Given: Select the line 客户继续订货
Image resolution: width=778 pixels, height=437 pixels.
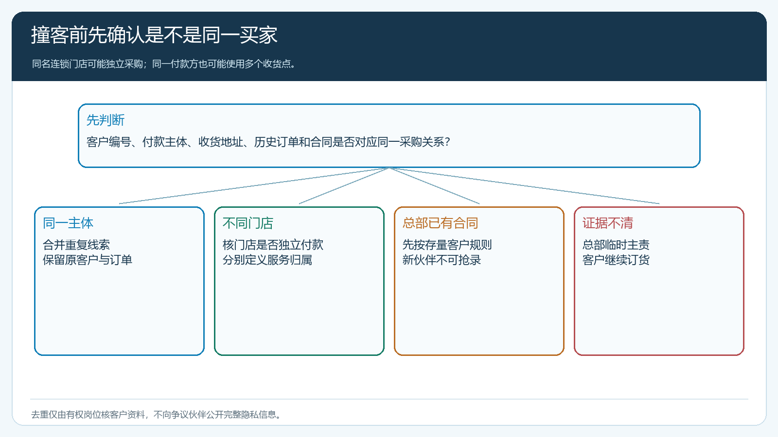Looking at the screenshot, I should tap(616, 260).
